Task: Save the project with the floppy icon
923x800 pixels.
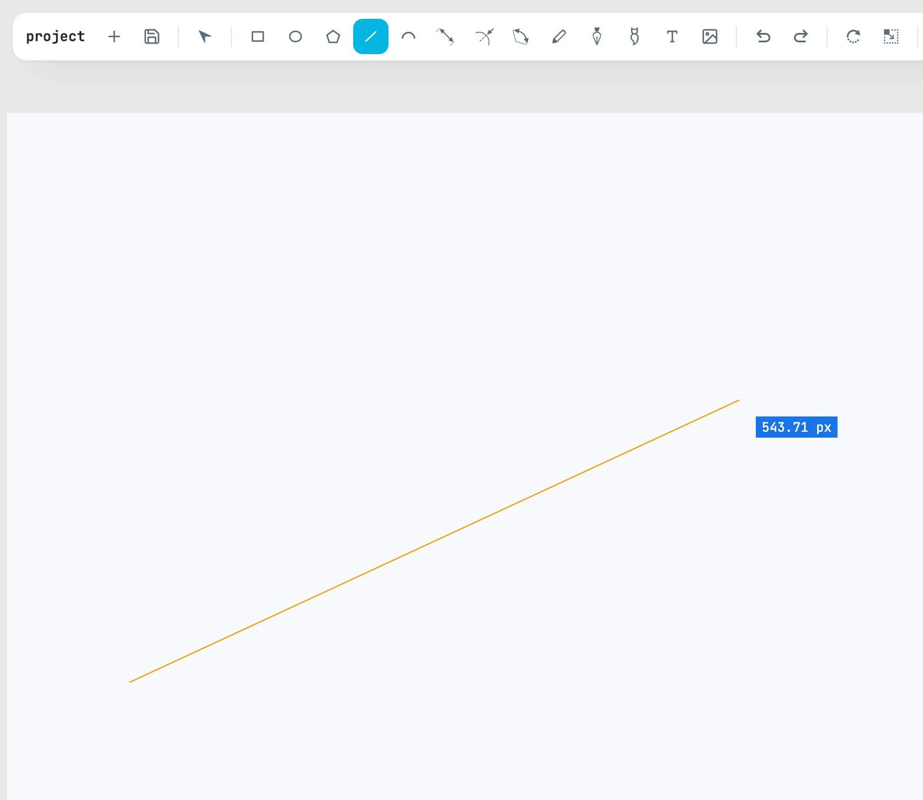Action: (x=152, y=36)
